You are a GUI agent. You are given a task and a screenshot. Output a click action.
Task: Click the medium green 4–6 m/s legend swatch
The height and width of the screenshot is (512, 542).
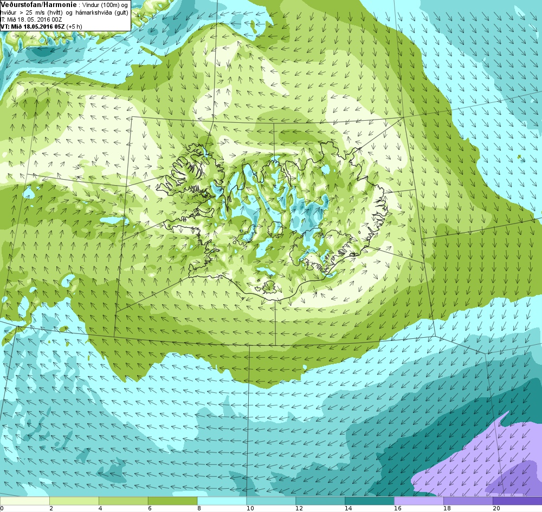coord(124,501)
